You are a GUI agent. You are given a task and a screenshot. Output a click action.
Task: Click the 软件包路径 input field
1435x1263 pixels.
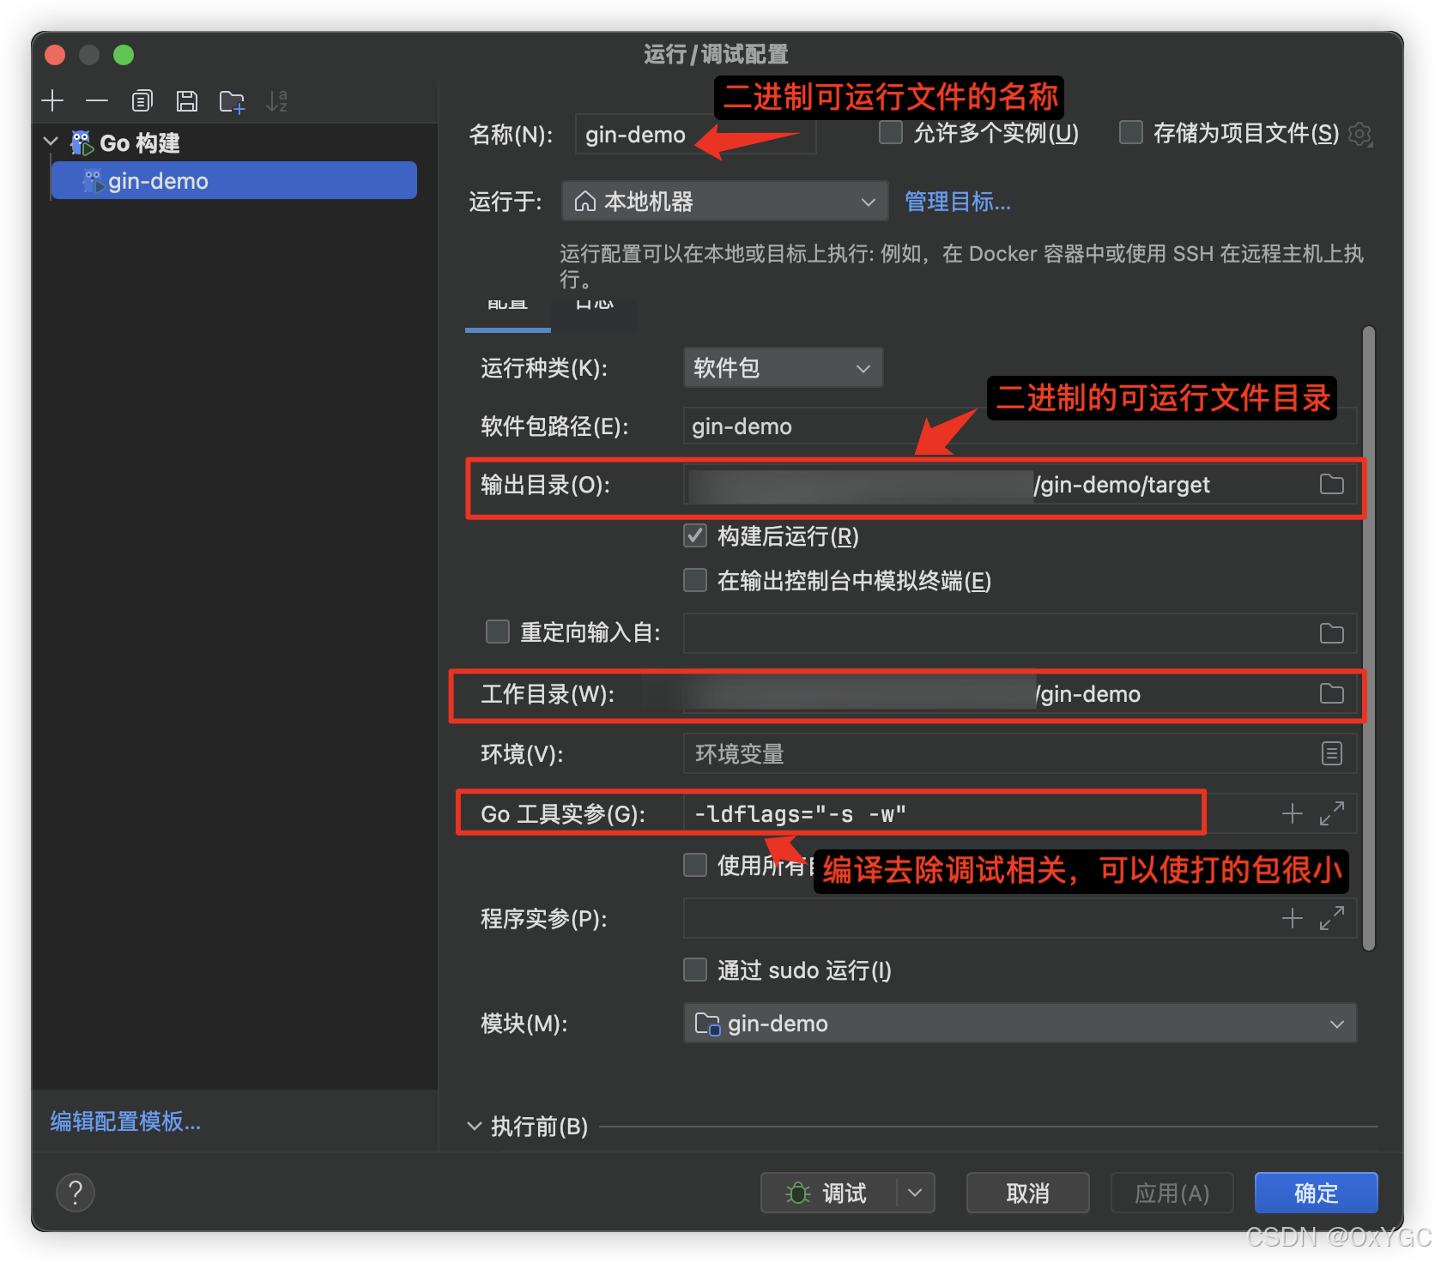(x=1020, y=426)
